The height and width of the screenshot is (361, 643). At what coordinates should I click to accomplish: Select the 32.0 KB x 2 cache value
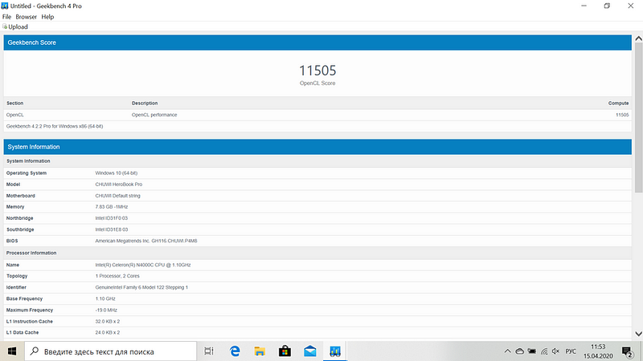[x=108, y=322]
